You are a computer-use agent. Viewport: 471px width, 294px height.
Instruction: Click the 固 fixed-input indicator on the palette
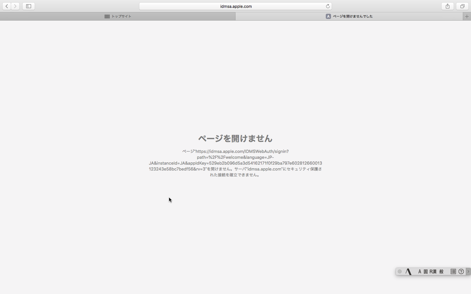426,271
